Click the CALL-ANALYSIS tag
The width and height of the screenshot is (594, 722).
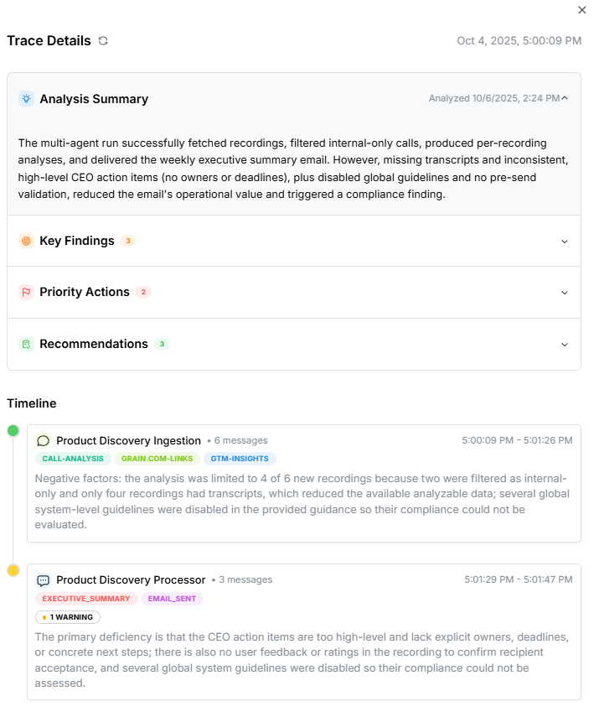(x=73, y=459)
